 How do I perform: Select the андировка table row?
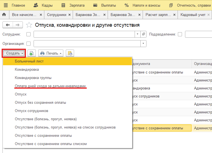pos(172,88)
